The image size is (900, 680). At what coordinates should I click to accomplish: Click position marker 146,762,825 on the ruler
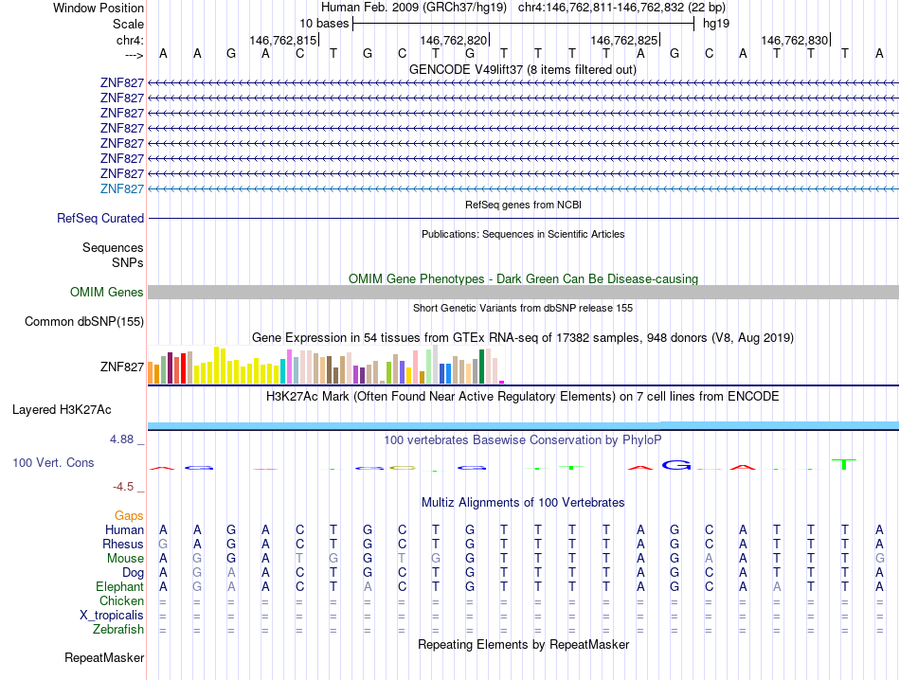coord(624,40)
